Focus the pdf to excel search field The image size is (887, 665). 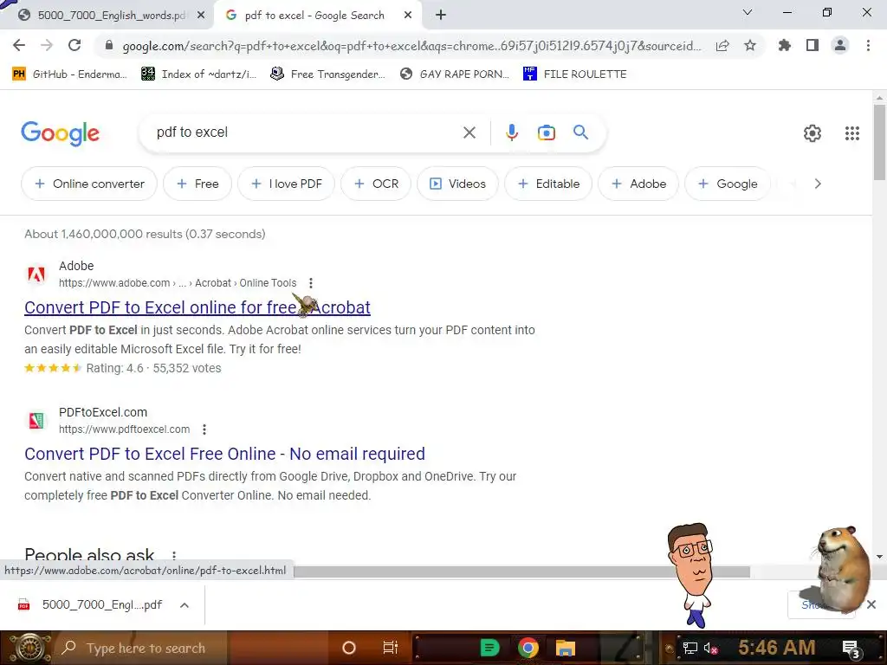306,132
